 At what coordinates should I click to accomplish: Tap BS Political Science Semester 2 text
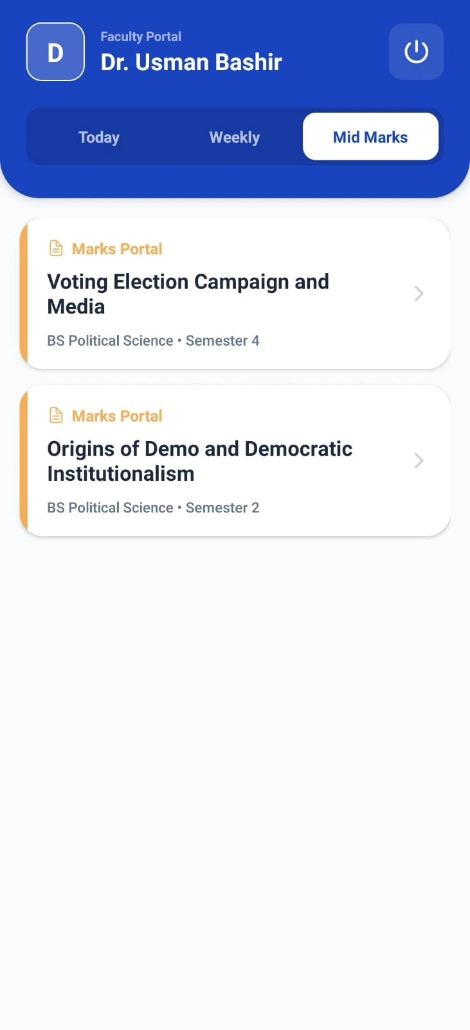point(153,508)
